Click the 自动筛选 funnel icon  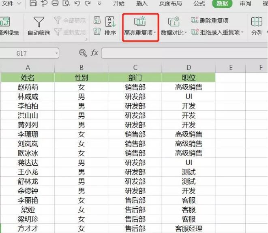click(39, 22)
